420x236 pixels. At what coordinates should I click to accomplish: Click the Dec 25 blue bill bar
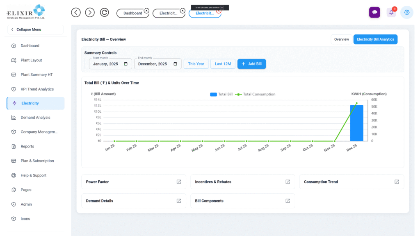(356, 123)
